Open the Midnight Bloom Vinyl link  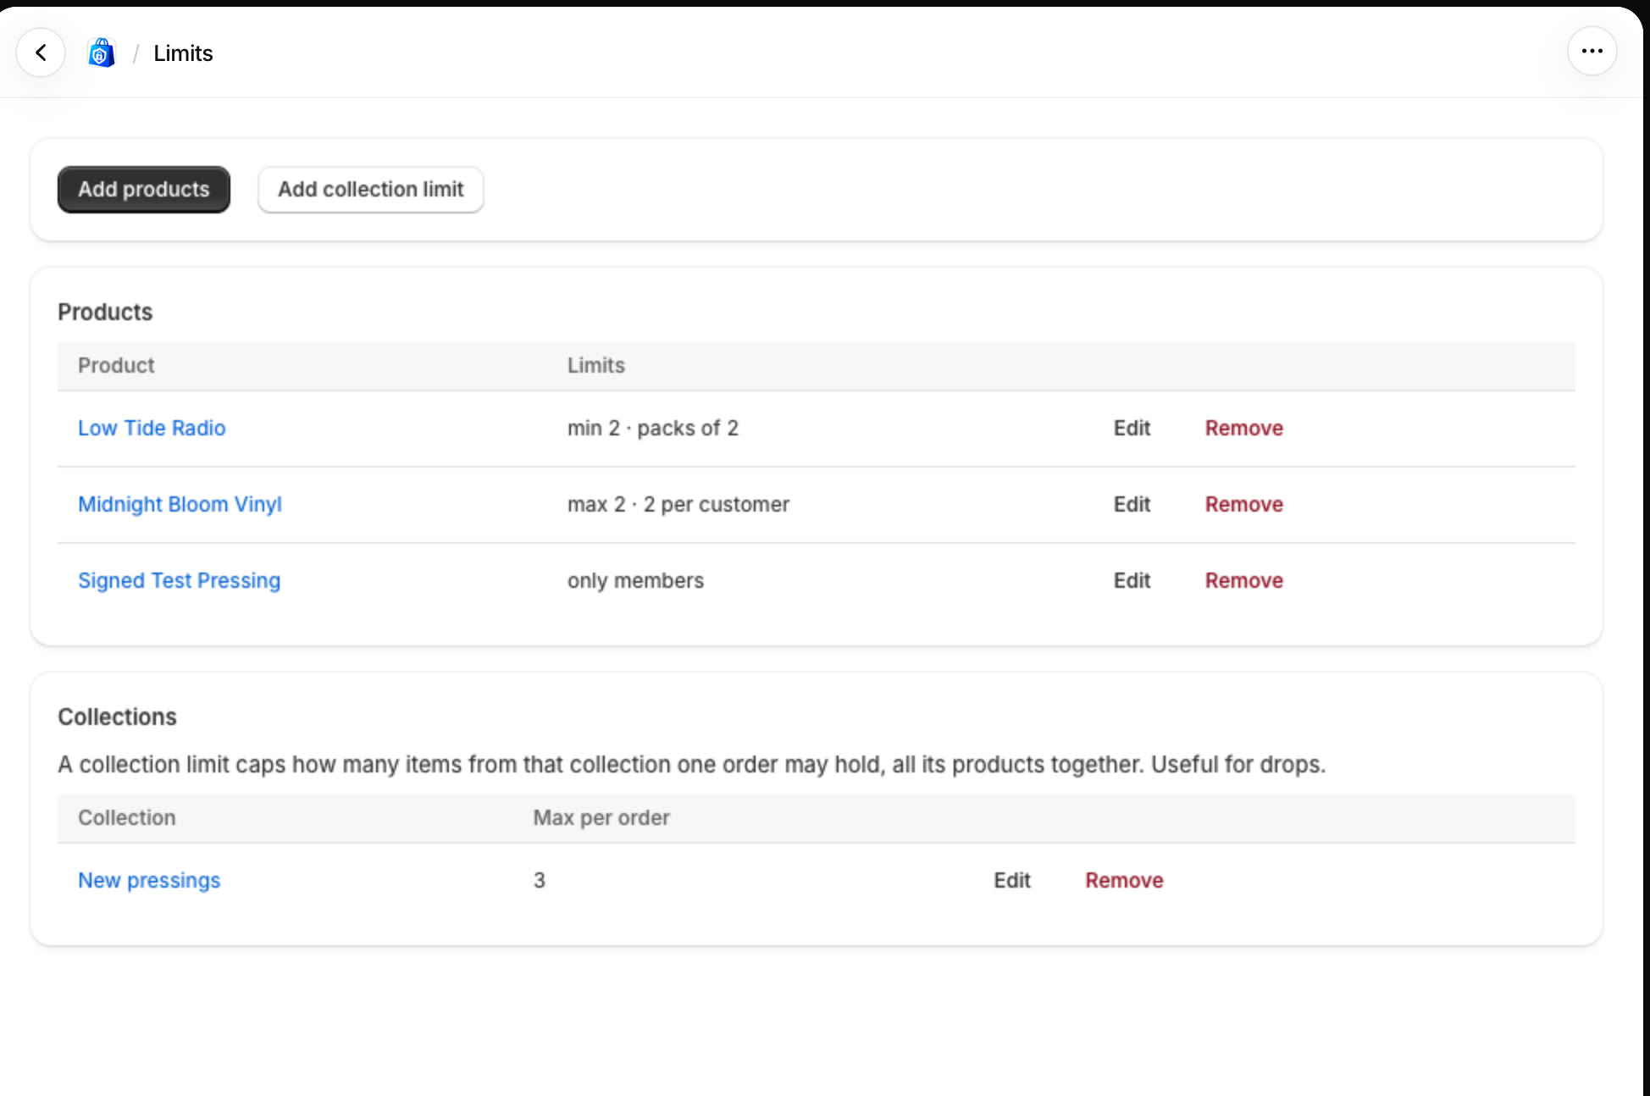click(x=180, y=504)
